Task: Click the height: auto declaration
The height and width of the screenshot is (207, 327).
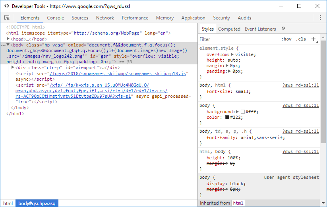Action: point(223,60)
